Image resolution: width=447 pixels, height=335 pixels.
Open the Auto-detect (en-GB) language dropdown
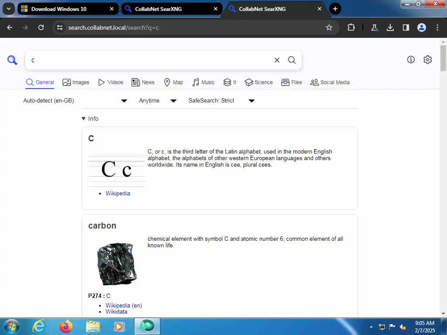click(x=75, y=101)
